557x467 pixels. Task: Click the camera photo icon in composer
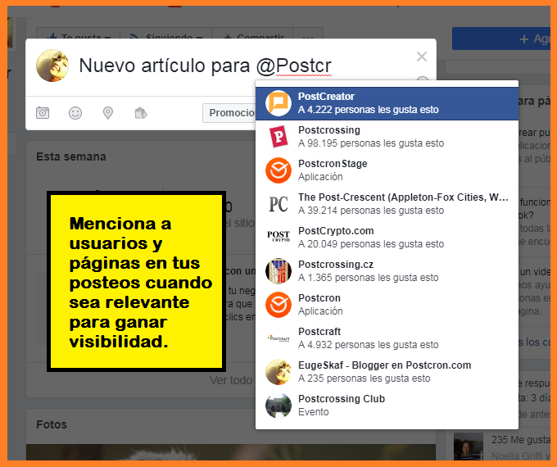43,113
